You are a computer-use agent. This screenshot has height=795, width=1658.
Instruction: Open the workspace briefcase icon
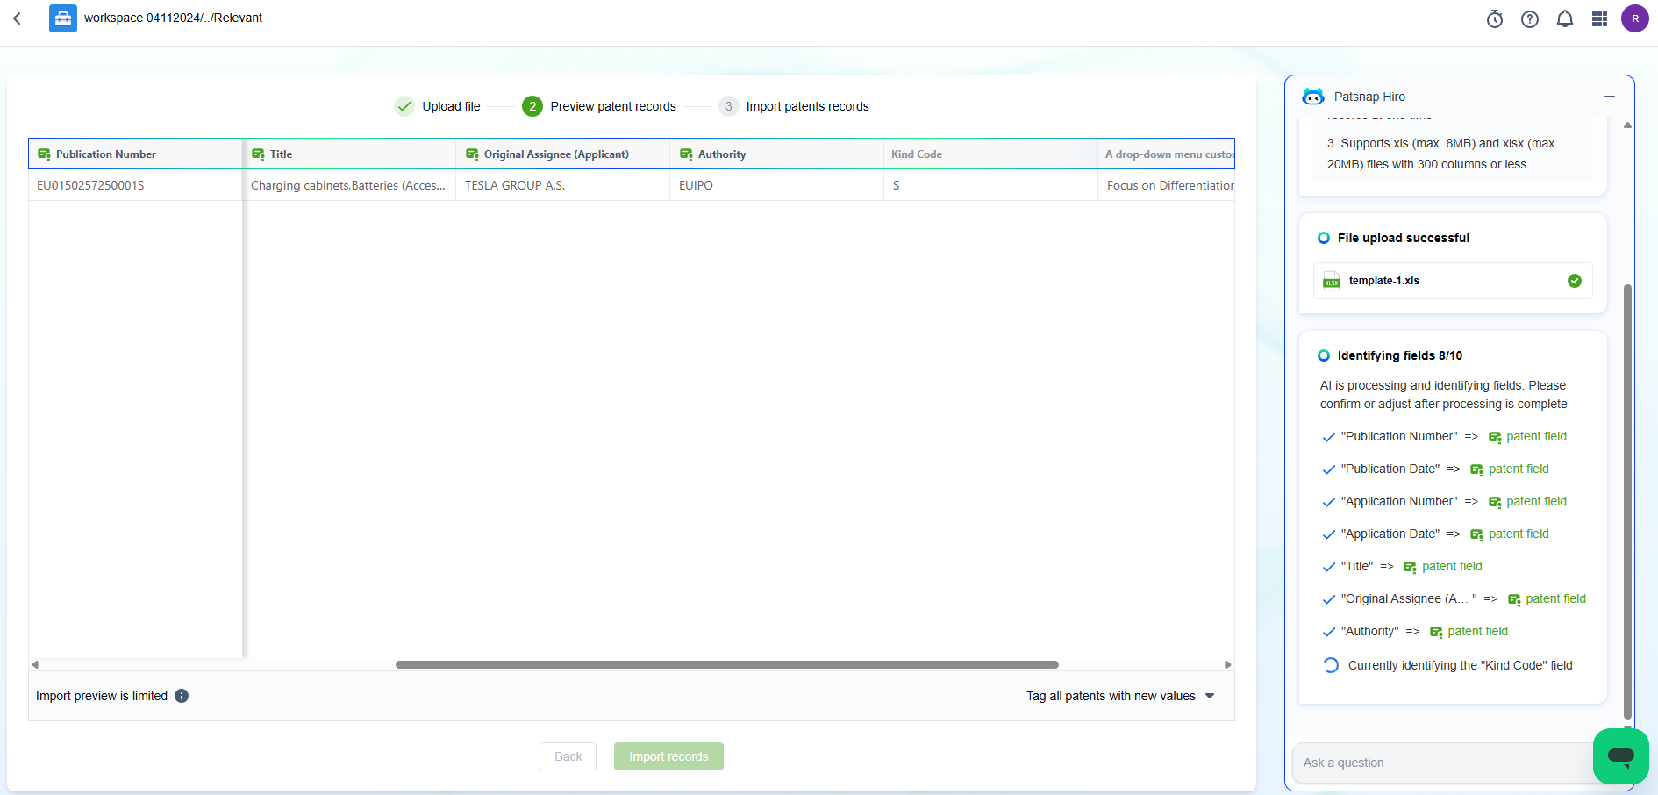[x=63, y=18]
